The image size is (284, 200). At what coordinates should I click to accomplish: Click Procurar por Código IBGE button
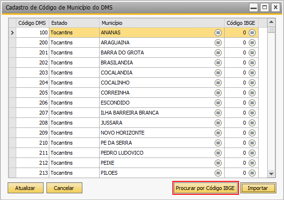(x=205, y=188)
